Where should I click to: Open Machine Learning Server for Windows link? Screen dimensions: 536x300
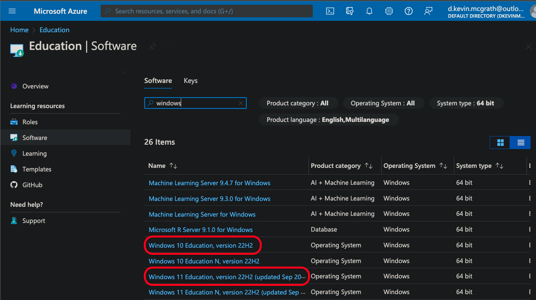[x=202, y=214]
